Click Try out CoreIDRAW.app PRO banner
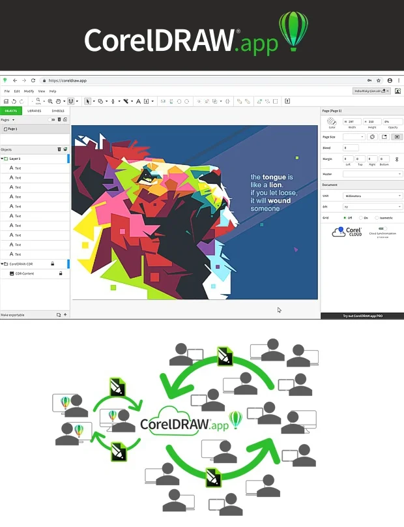 pos(362,316)
